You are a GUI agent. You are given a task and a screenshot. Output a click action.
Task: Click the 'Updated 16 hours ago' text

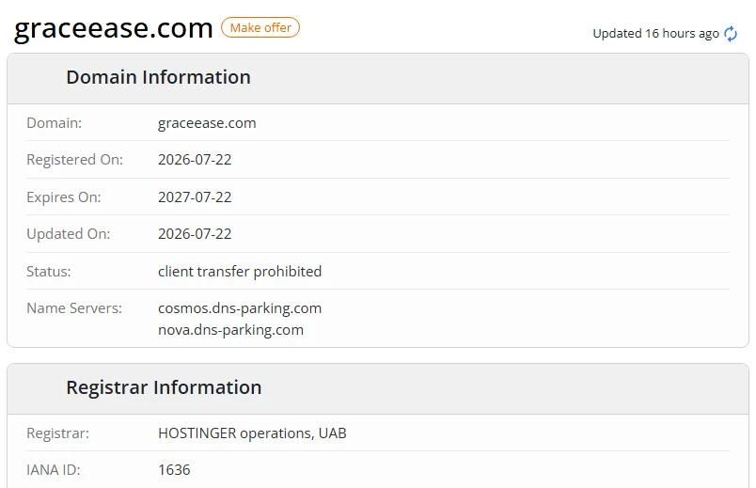(655, 33)
